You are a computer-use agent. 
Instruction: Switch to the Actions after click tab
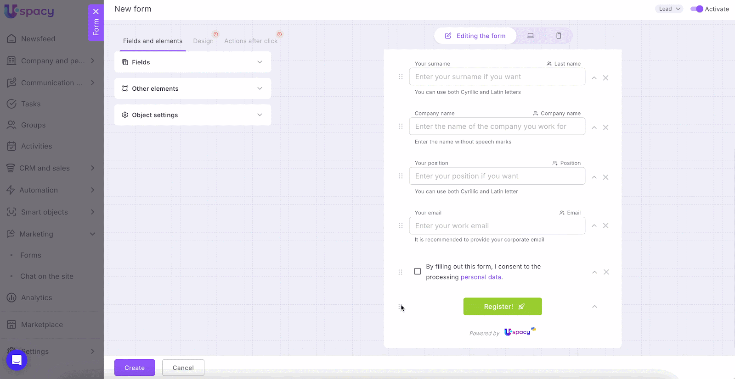pos(251,41)
